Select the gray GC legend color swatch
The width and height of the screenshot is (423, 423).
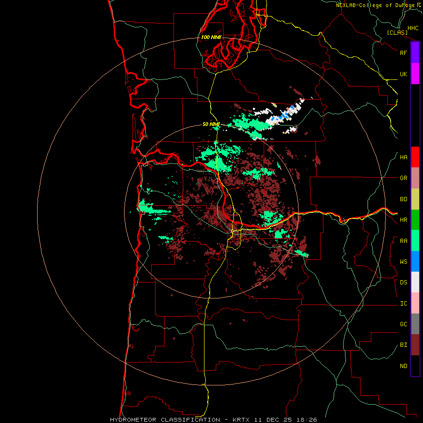[x=415, y=324]
